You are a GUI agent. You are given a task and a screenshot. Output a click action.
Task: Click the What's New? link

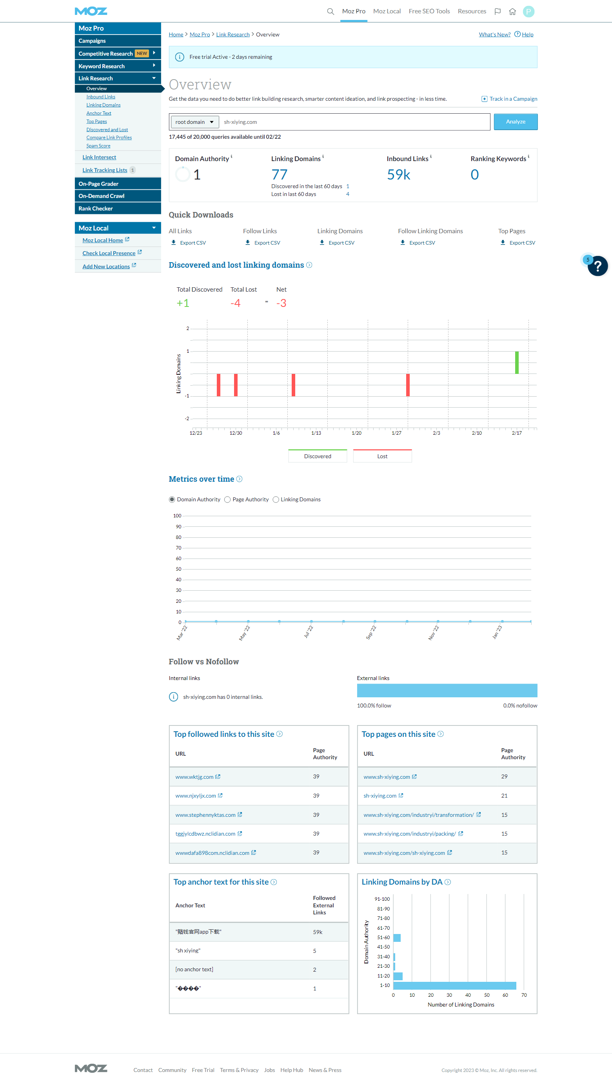click(x=494, y=35)
